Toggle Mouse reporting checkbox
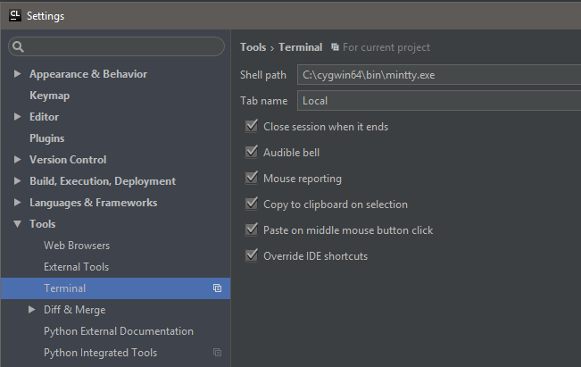This screenshot has height=367, width=581. click(x=251, y=179)
